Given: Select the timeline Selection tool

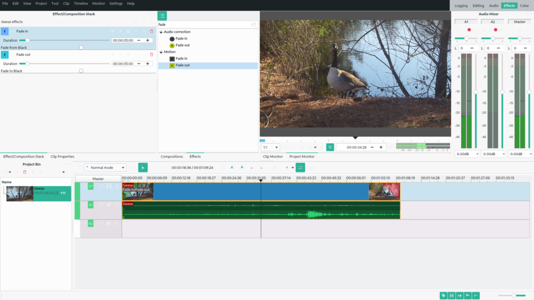Looking at the screenshot, I should point(143,168).
